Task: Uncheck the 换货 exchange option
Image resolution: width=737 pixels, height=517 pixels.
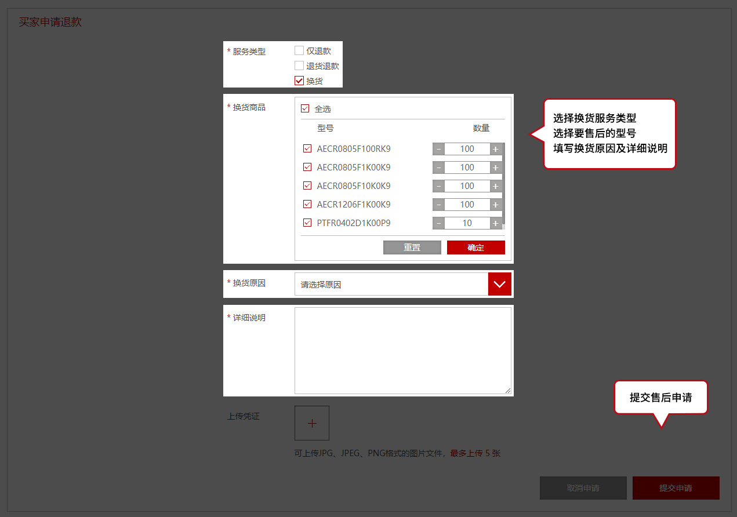Action: tap(299, 81)
